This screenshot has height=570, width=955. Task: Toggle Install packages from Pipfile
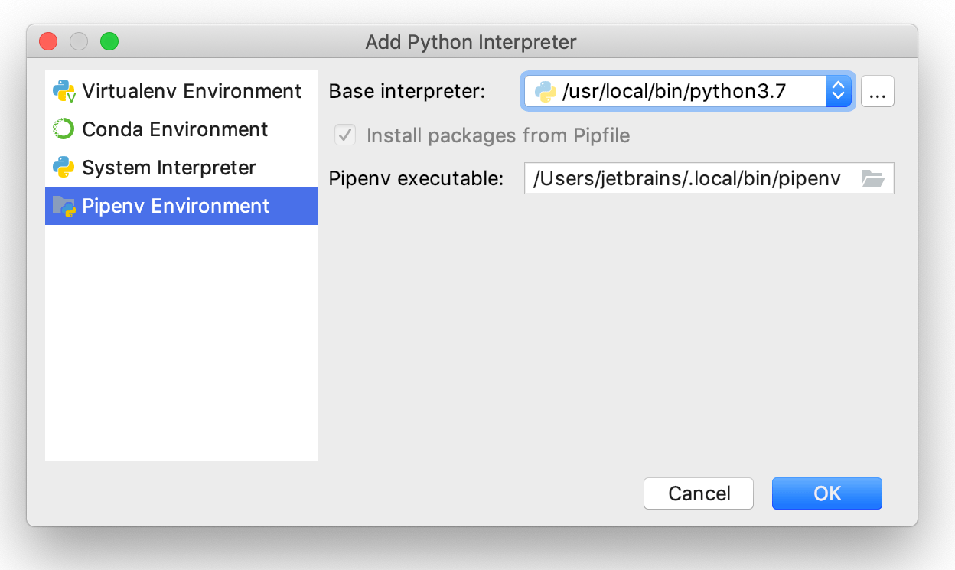tap(344, 135)
